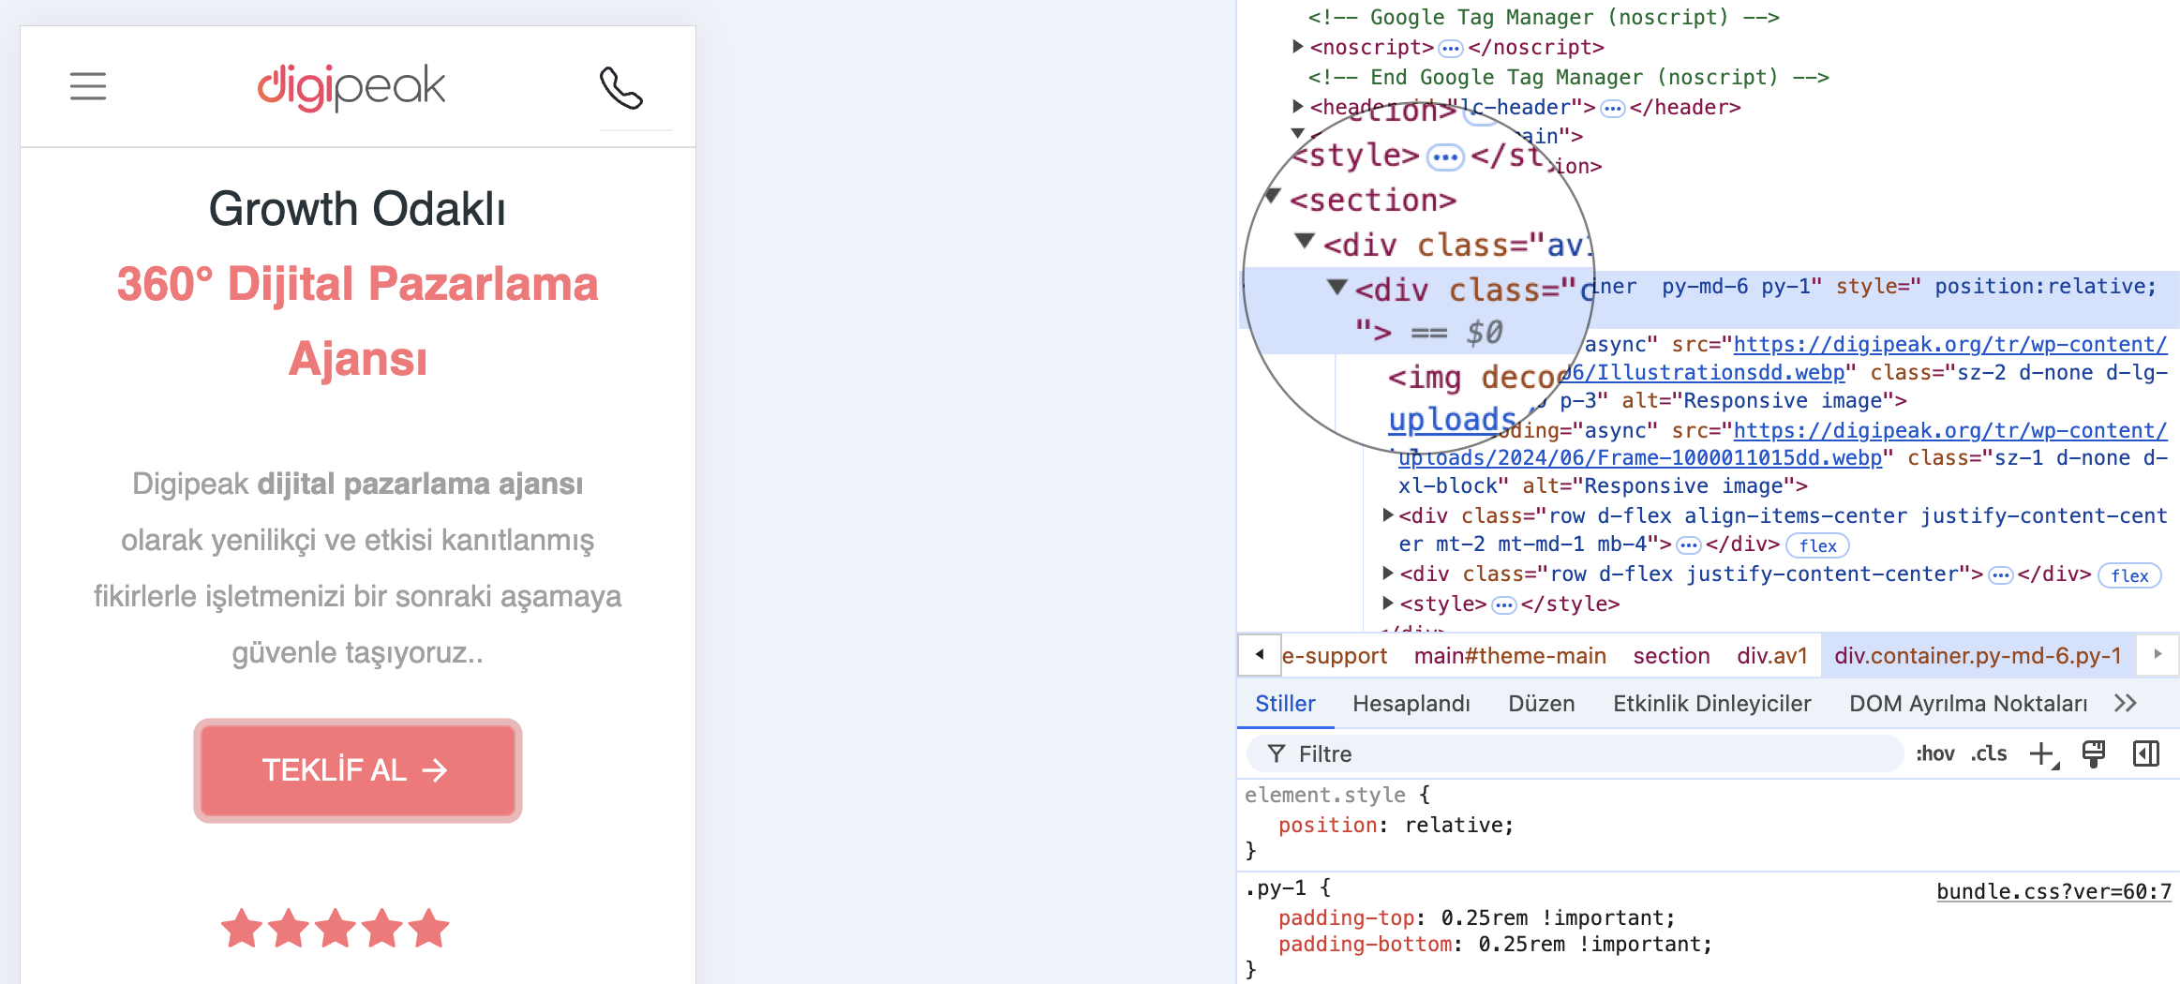The image size is (2180, 984).
Task: Open the Etkinlik Dinleyiciler tab
Action: pyautogui.click(x=1711, y=704)
